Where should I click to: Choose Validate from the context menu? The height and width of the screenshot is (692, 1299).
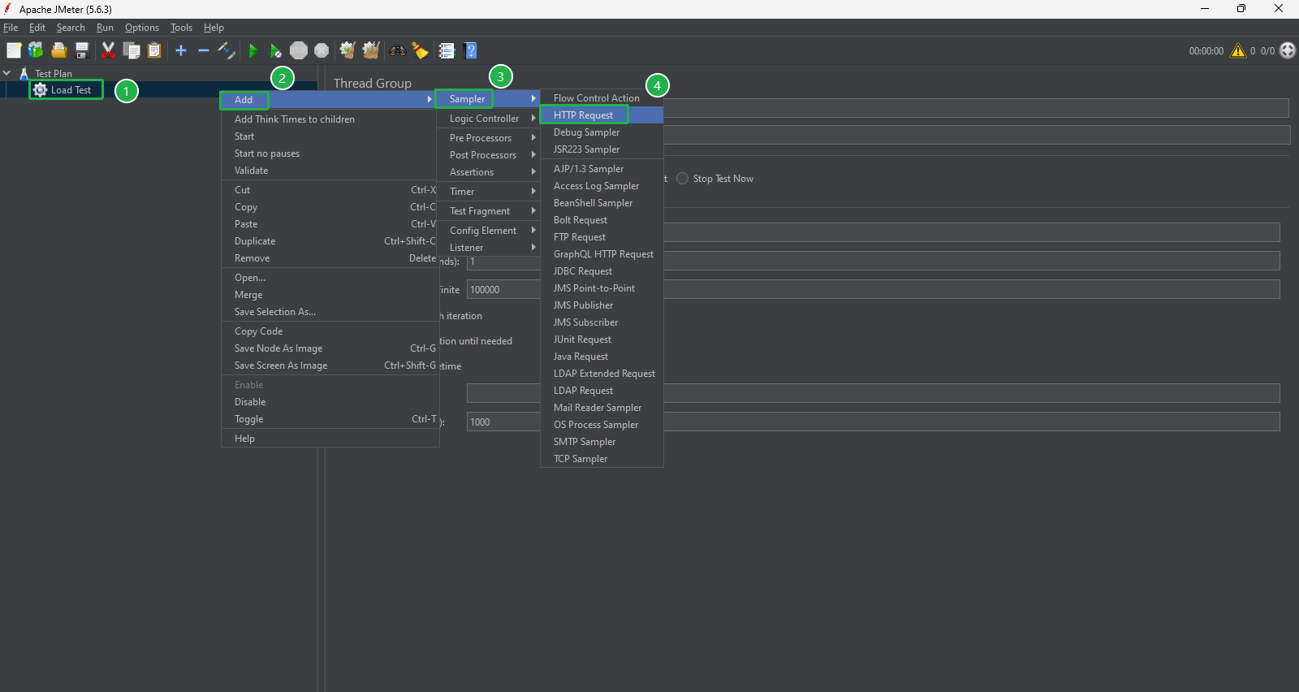click(x=330, y=171)
